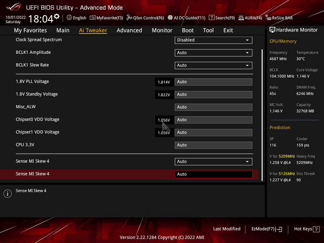Expand the Clock Spread Spectrum dropdown
This screenshot has height=243, width=324.
point(213,40)
